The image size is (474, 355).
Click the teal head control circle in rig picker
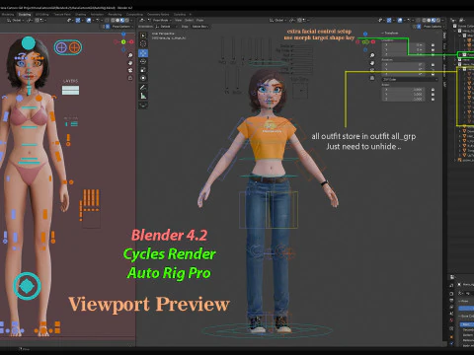tap(29, 43)
